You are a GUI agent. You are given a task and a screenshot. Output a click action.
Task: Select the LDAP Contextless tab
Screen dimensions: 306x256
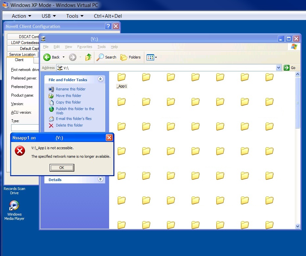(23, 42)
